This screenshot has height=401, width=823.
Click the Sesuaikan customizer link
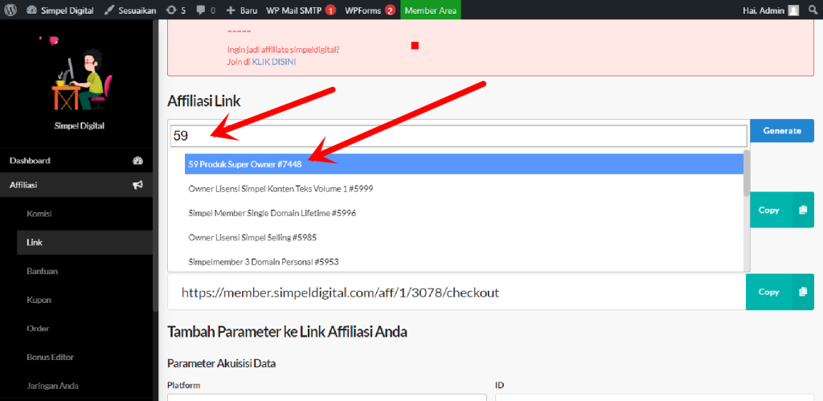point(130,10)
